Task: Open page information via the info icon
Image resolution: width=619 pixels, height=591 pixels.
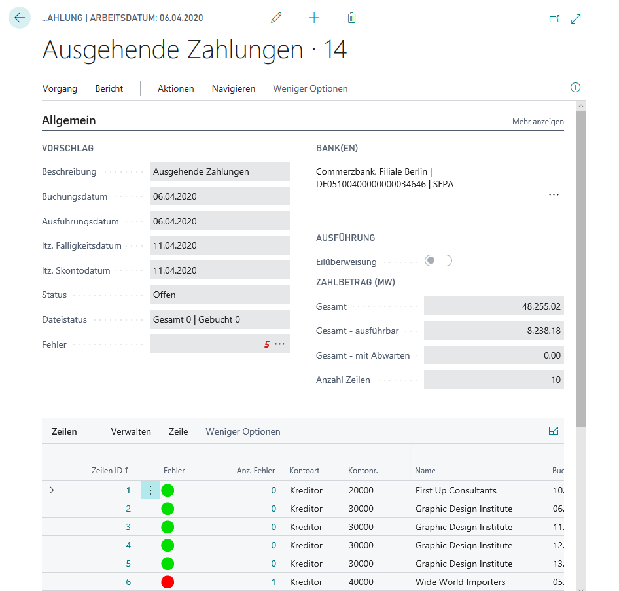Action: [x=575, y=87]
